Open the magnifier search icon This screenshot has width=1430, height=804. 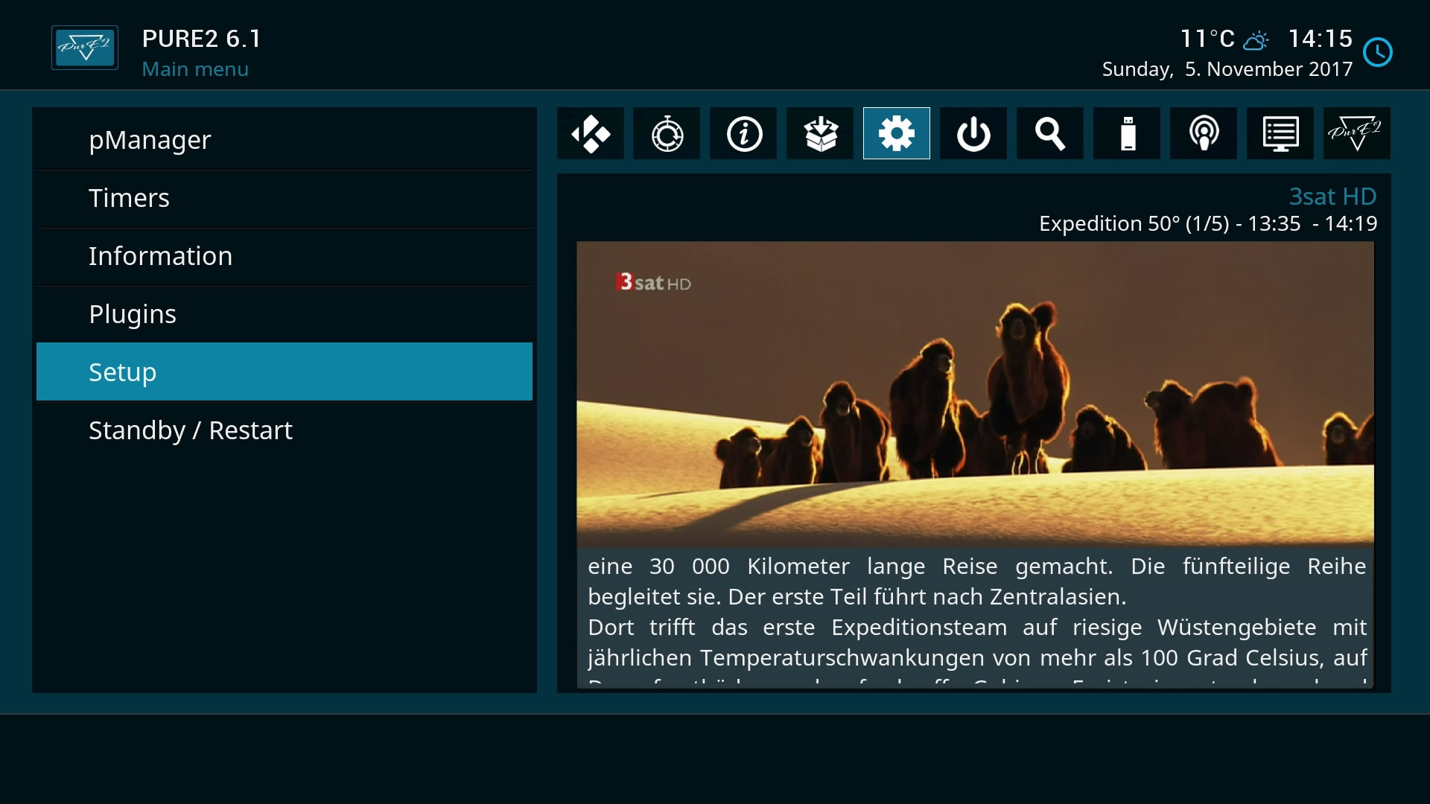[1050, 134]
